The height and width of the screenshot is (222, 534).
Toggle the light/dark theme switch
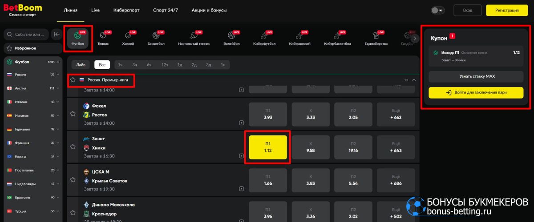pos(437,10)
